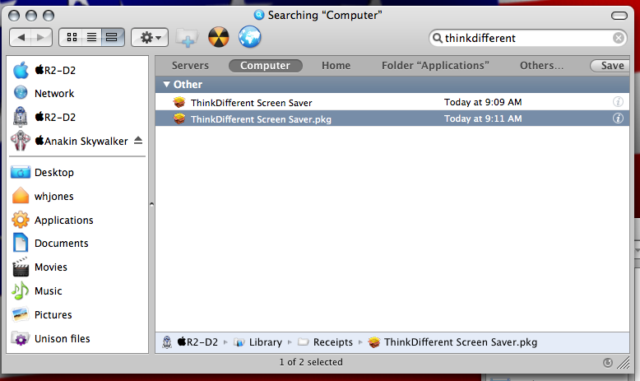
Task: Go back with the left arrow button
Action: point(21,38)
